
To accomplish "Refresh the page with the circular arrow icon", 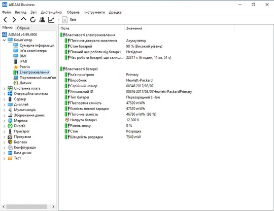I will point(32,20).
